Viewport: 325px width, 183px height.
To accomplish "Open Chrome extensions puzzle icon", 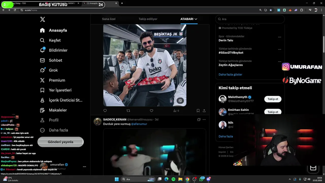I will pyautogui.click(x=302, y=10).
